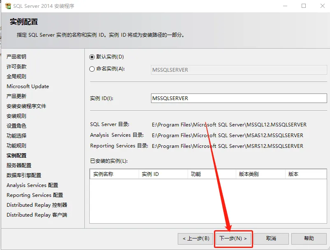
Task: Go to Analysis Services 配置 step
Action: tap(32, 185)
